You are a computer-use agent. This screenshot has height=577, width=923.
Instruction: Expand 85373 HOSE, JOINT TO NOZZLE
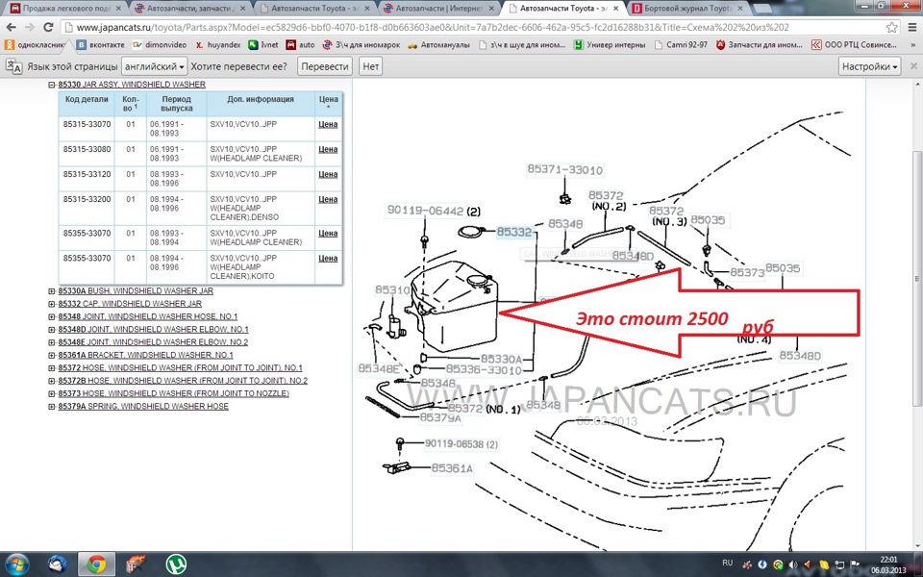52,393
